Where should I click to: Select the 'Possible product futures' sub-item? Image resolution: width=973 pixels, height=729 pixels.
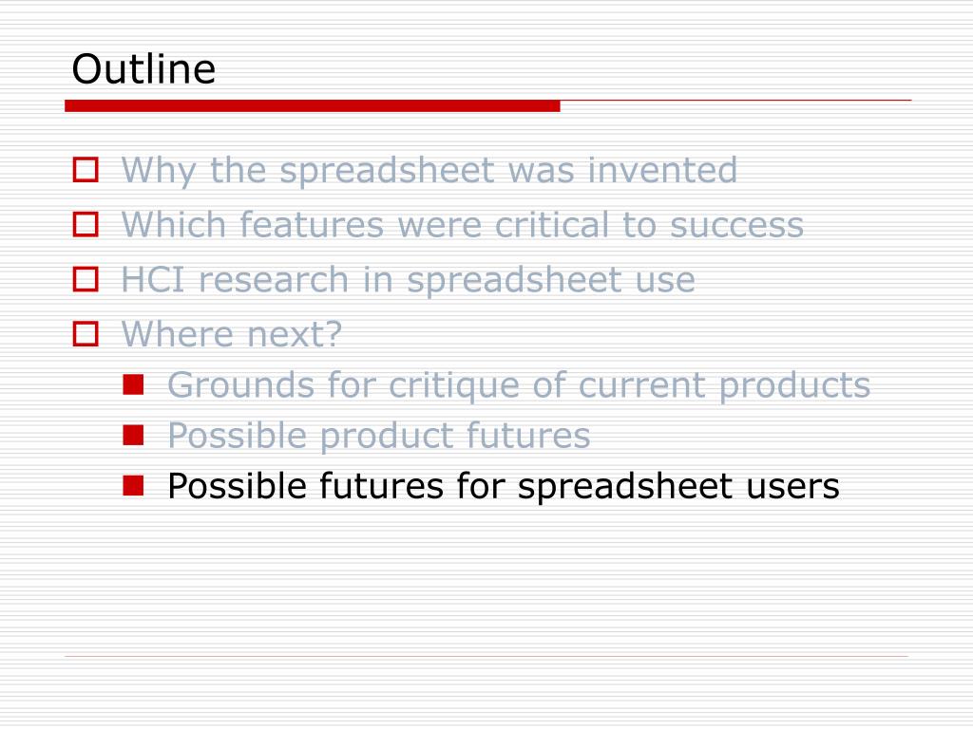click(379, 435)
